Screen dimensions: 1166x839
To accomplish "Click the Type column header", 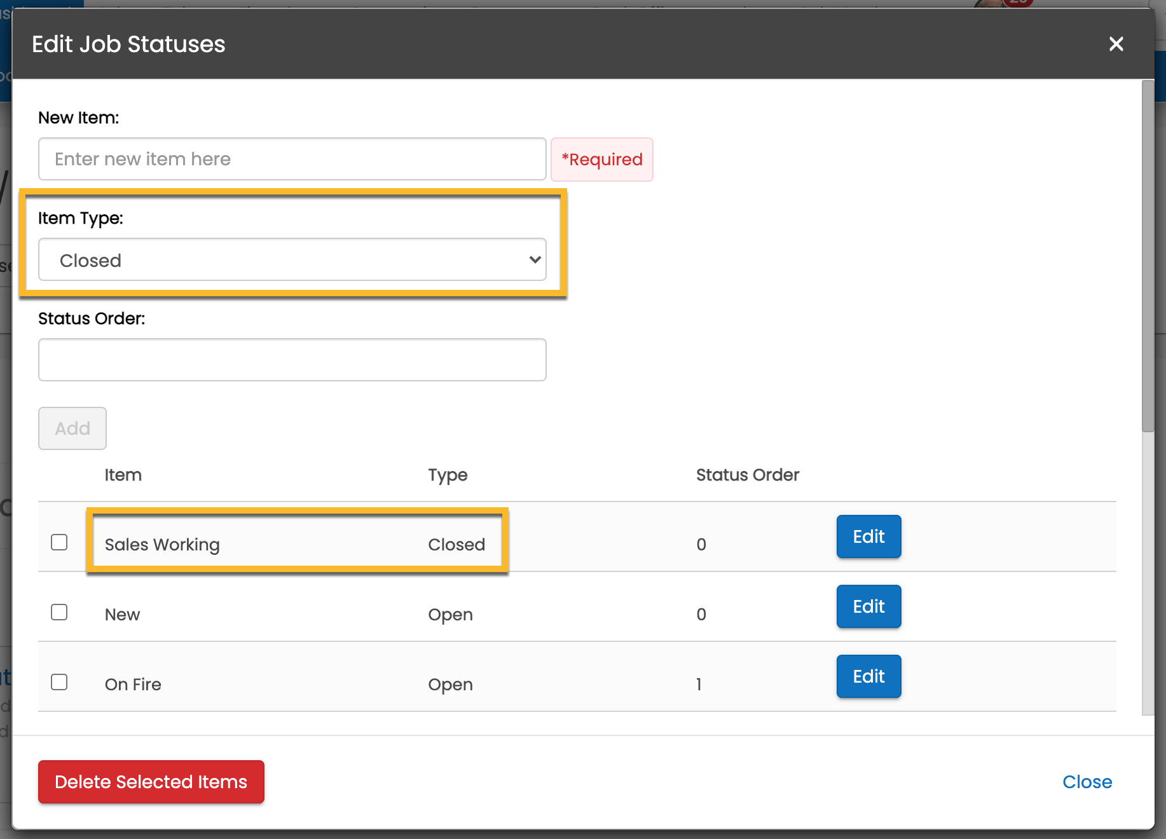I will (x=448, y=475).
